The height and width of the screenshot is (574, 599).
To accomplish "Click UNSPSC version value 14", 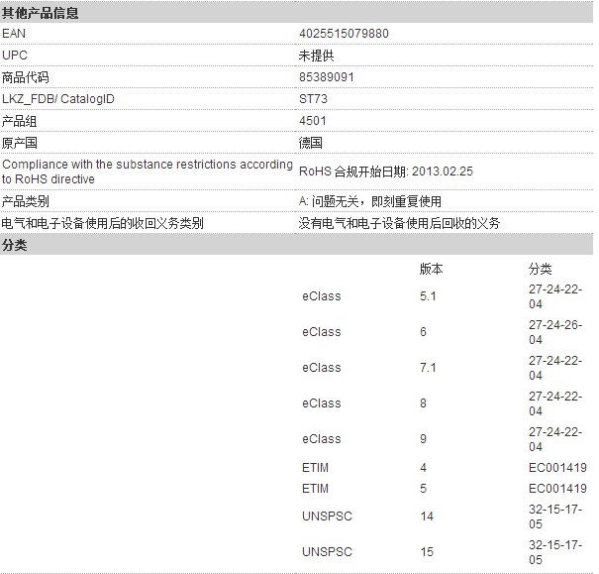I will coord(427,517).
